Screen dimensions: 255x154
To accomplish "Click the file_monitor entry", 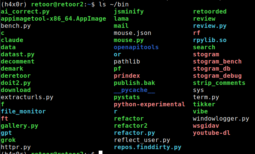I will click(x=23, y=112).
